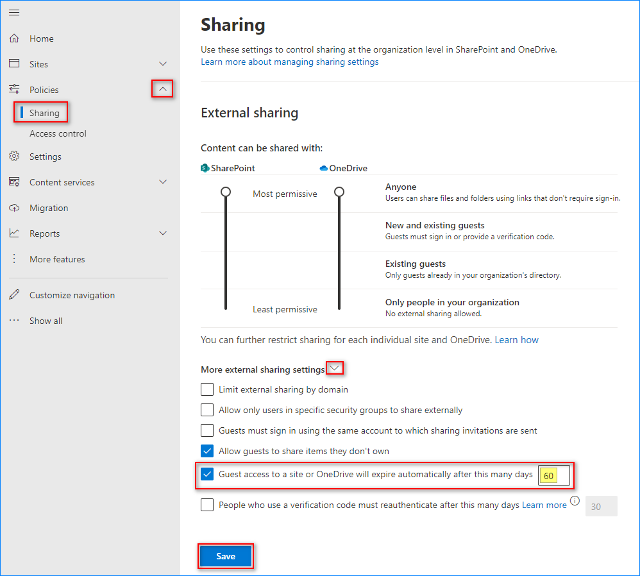
Task: Click the Settings gear icon
Action: 14,157
